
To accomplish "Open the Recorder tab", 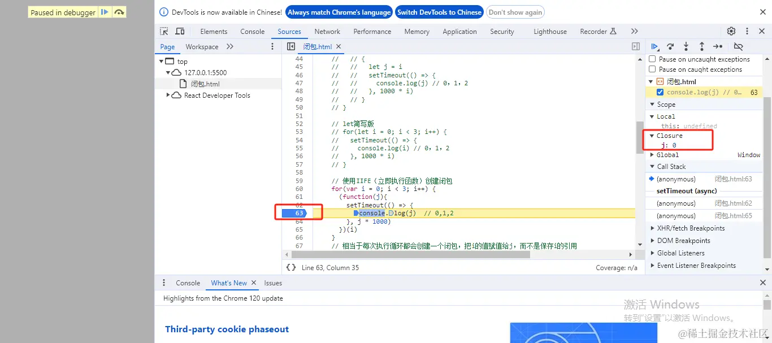I will (x=598, y=32).
